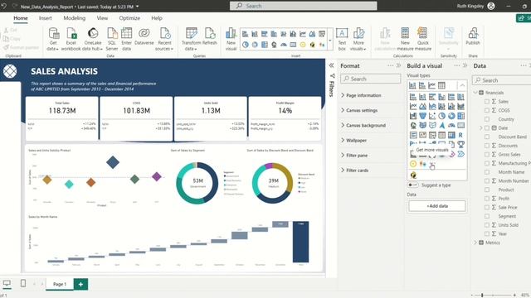Click the Data pane Search field

503,80
